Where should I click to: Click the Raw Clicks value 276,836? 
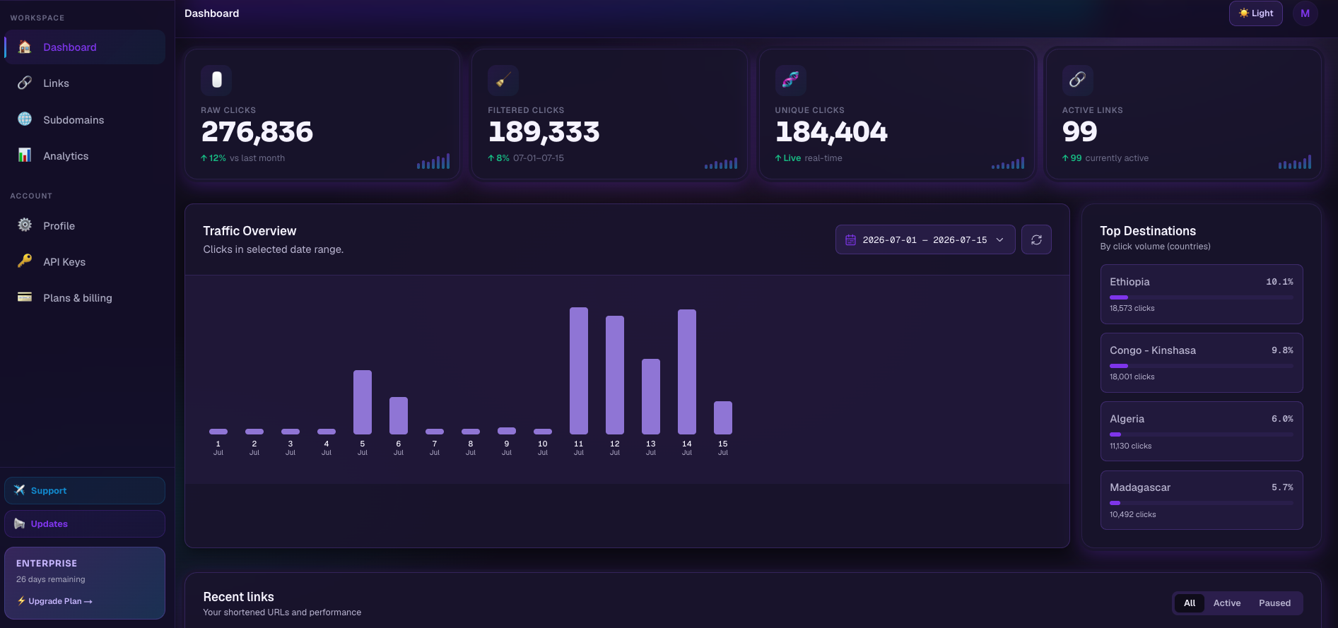tap(257, 132)
